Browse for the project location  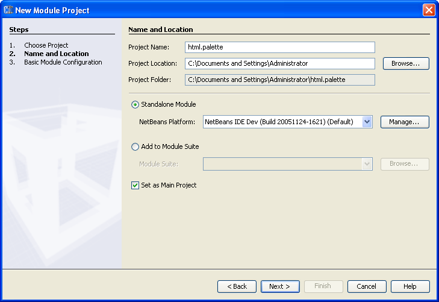point(405,63)
